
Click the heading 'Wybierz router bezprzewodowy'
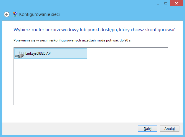click(x=94, y=30)
